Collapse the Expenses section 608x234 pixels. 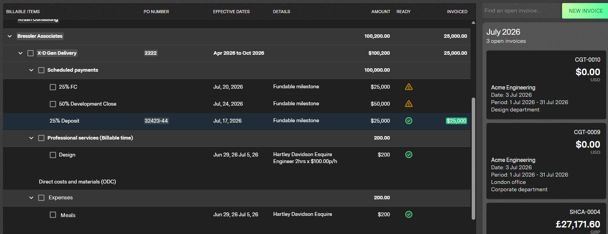point(31,198)
